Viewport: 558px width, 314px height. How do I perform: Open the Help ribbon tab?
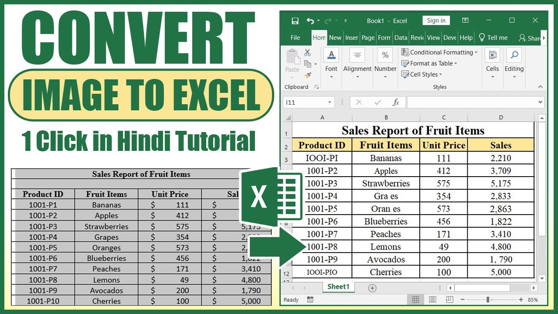(466, 38)
